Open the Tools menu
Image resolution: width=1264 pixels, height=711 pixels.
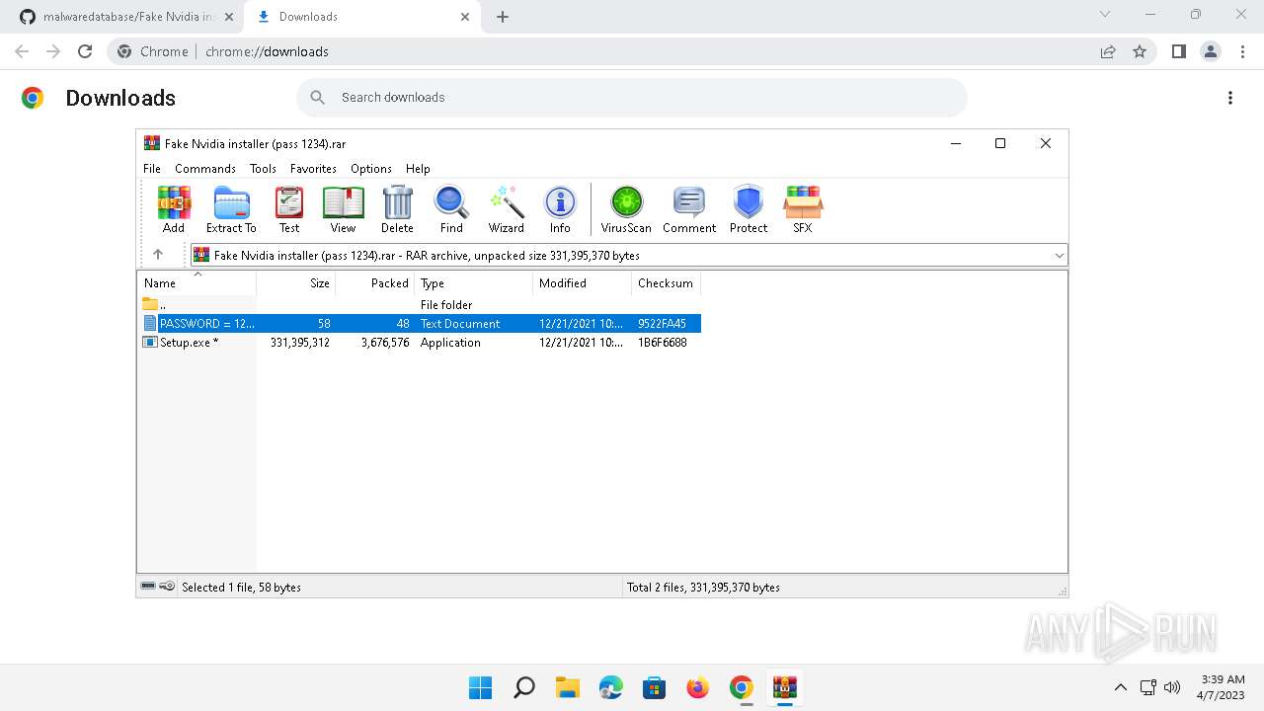pos(263,169)
